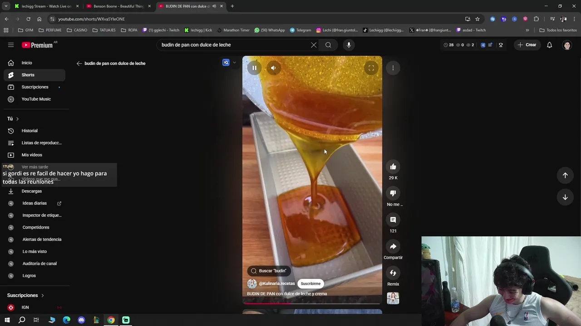Open IGN subscription channel
Viewport: 581px width, 326px height.
(x=34, y=307)
